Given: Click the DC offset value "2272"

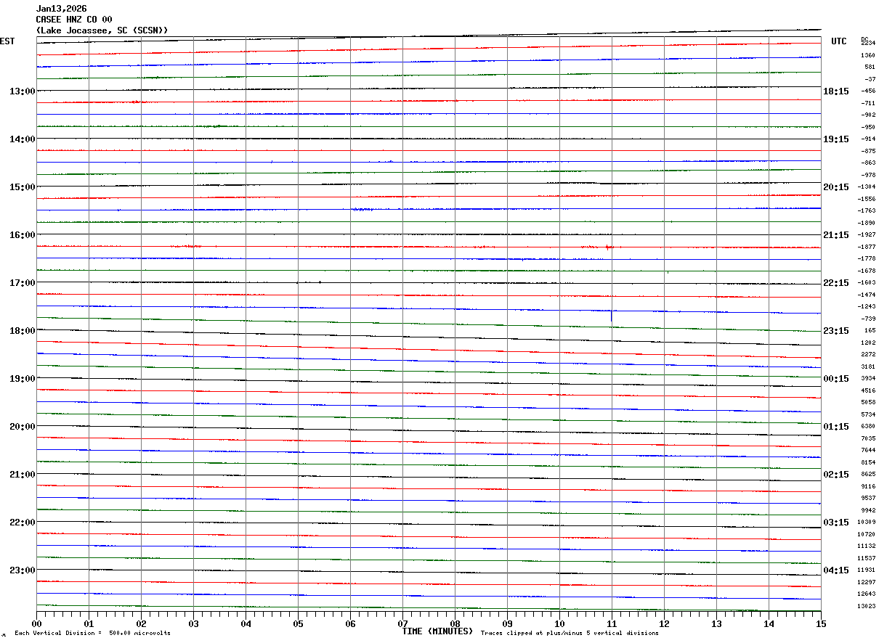Looking at the screenshot, I should click(x=868, y=355).
